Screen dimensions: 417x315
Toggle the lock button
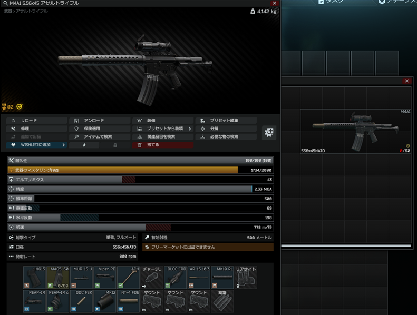tap(115, 145)
